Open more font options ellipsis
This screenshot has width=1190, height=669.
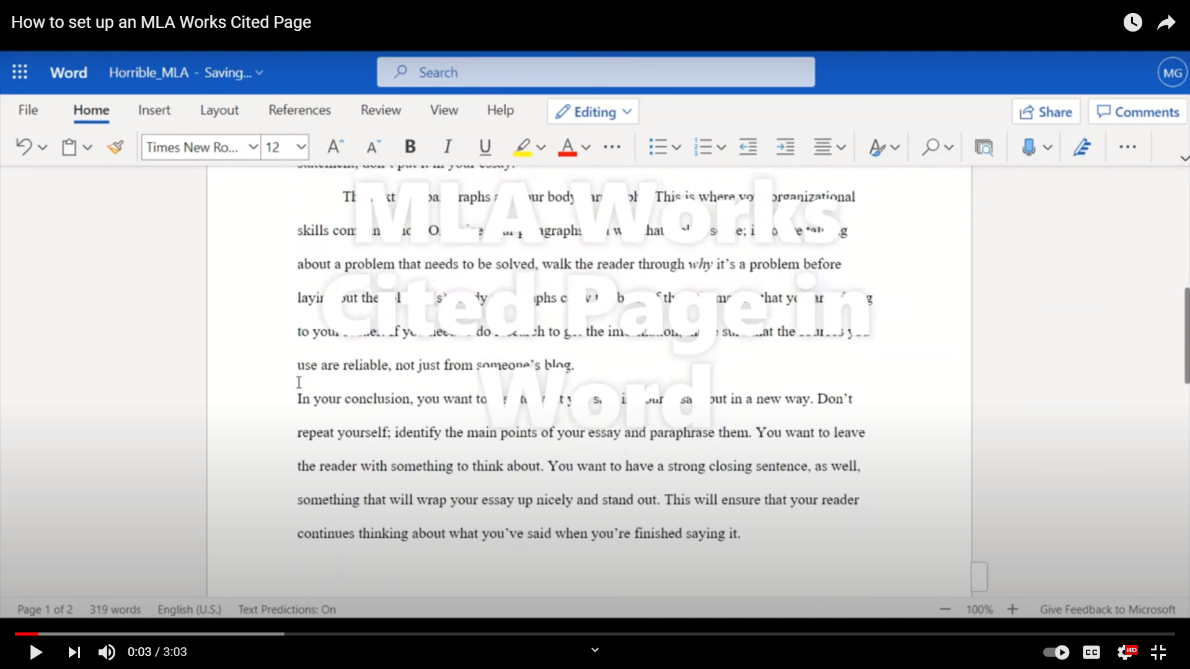pos(612,147)
